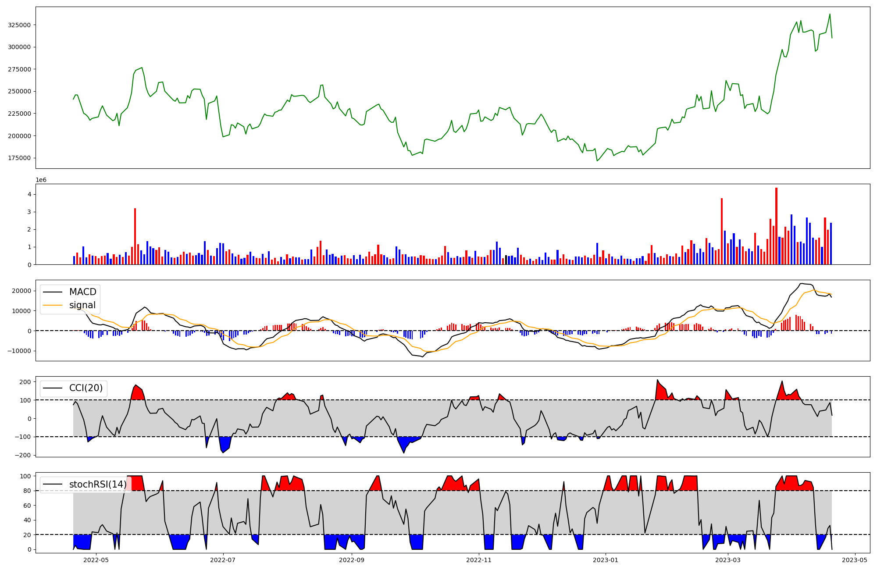The width and height of the screenshot is (877, 570).
Task: Click the 1e6 volume scale label
Action: tap(41, 180)
